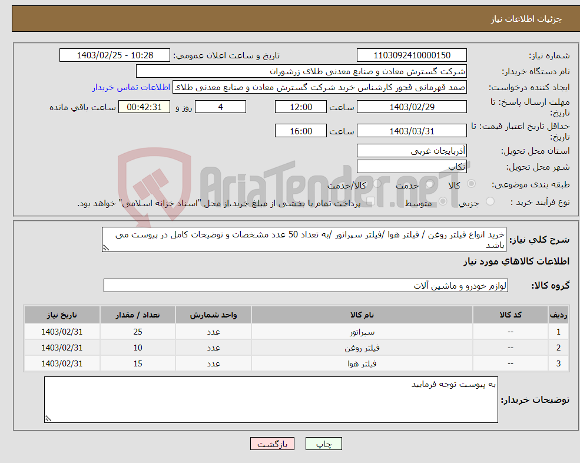Toggle the Islamic treasury payment checkbox
Screen dimensions: 580x463
[x=370, y=201]
